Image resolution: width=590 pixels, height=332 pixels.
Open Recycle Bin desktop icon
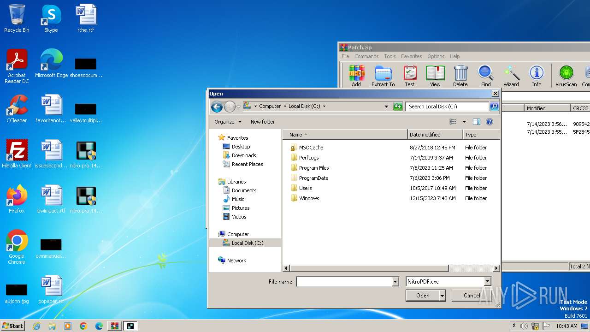[x=17, y=19]
